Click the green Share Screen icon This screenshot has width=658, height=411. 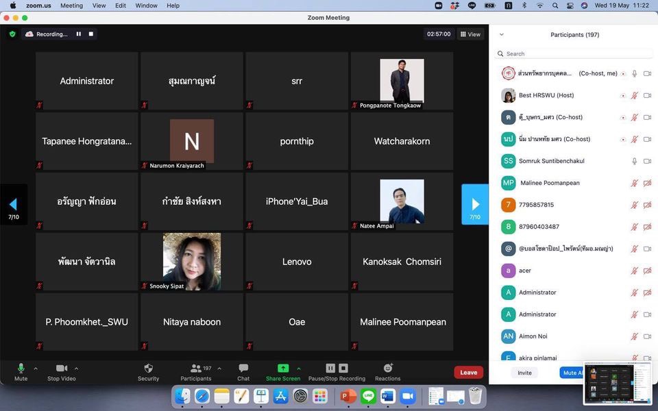coord(283,369)
